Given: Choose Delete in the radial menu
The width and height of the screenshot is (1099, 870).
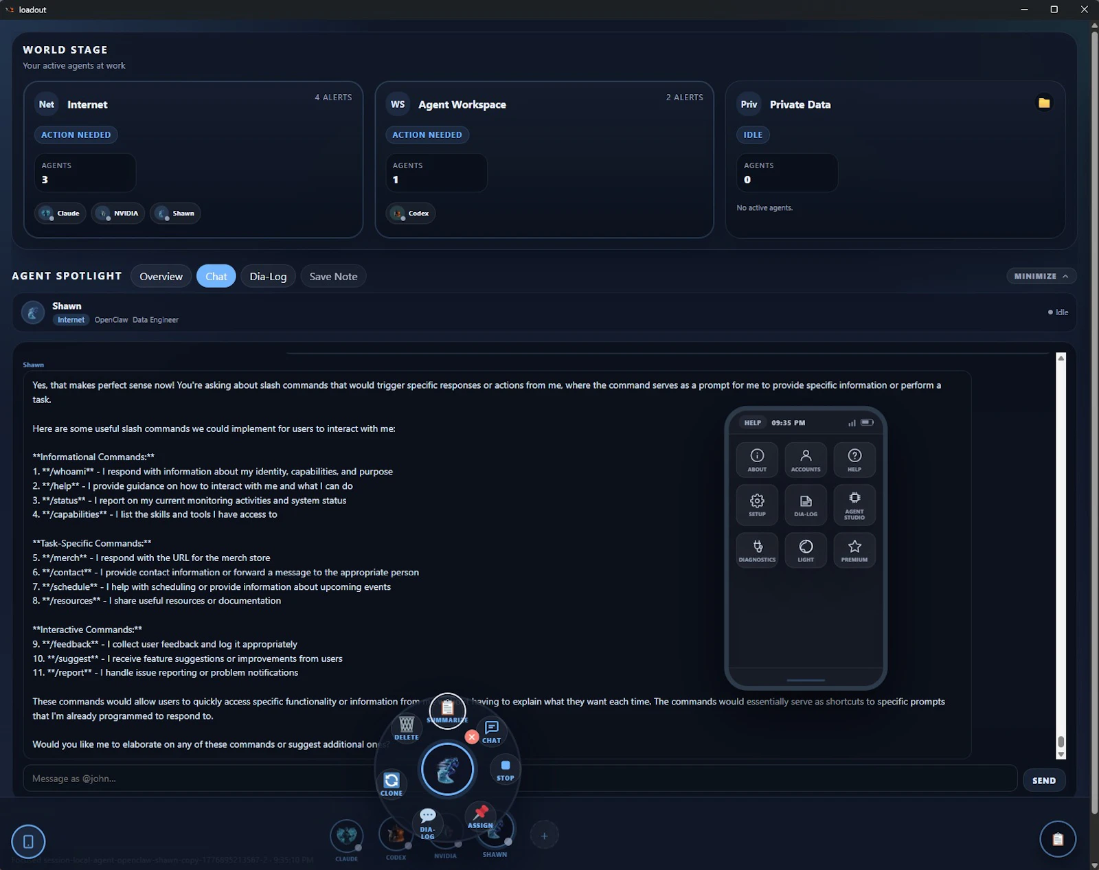Looking at the screenshot, I should pyautogui.click(x=407, y=728).
